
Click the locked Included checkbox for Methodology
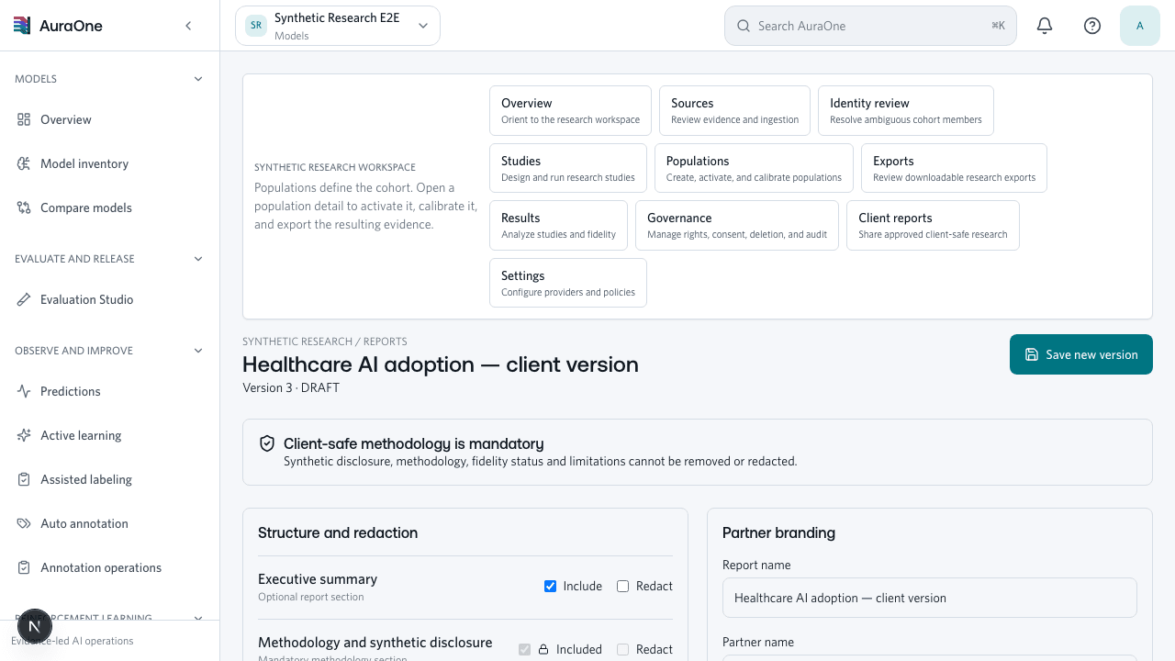[x=524, y=649]
